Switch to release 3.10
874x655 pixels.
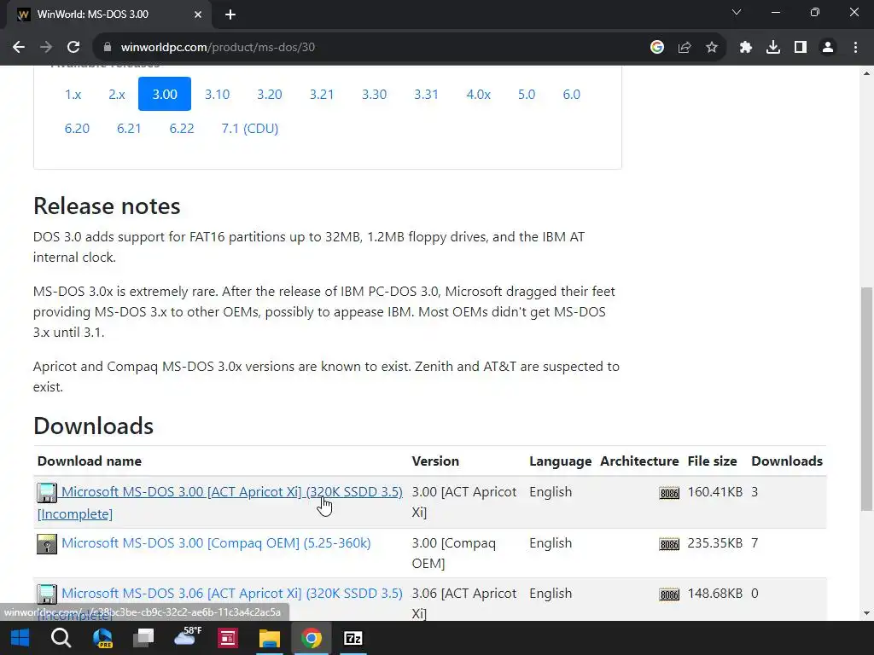[x=217, y=94]
